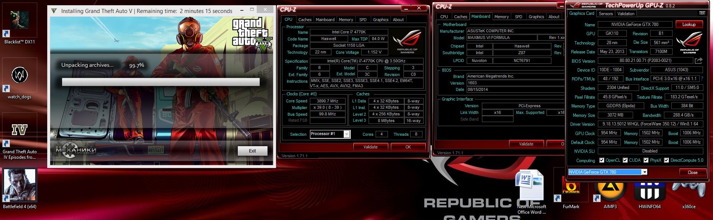Click the CPU Name field Intel Core i7 4770K
The image size is (713, 220).
(x=349, y=32)
